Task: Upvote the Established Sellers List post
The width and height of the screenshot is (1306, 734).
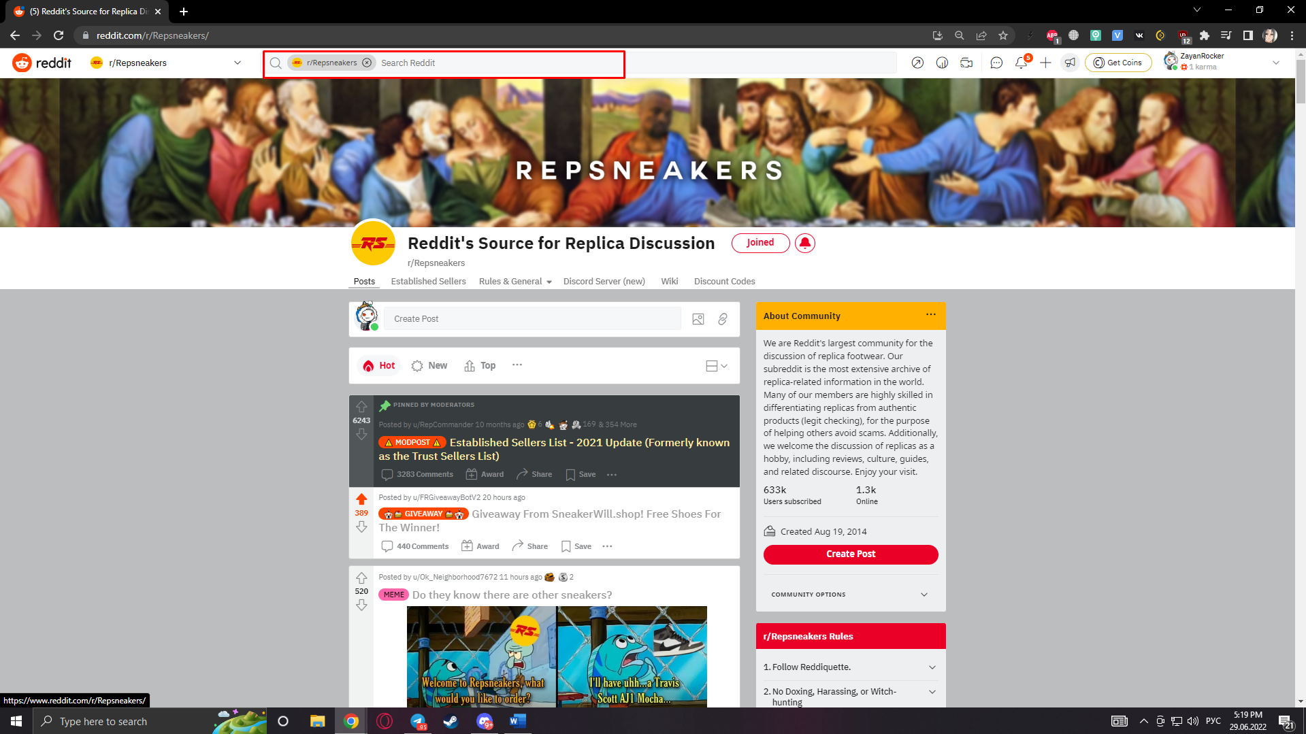Action: (361, 407)
